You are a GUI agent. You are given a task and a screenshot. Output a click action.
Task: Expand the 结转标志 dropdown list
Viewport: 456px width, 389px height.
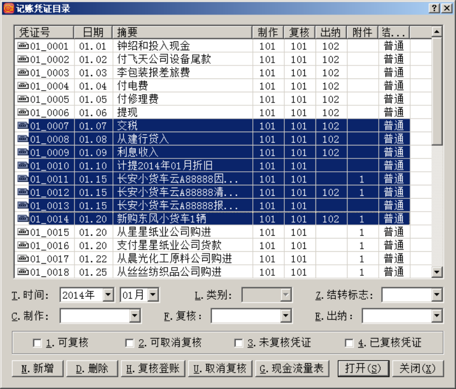[437, 295]
